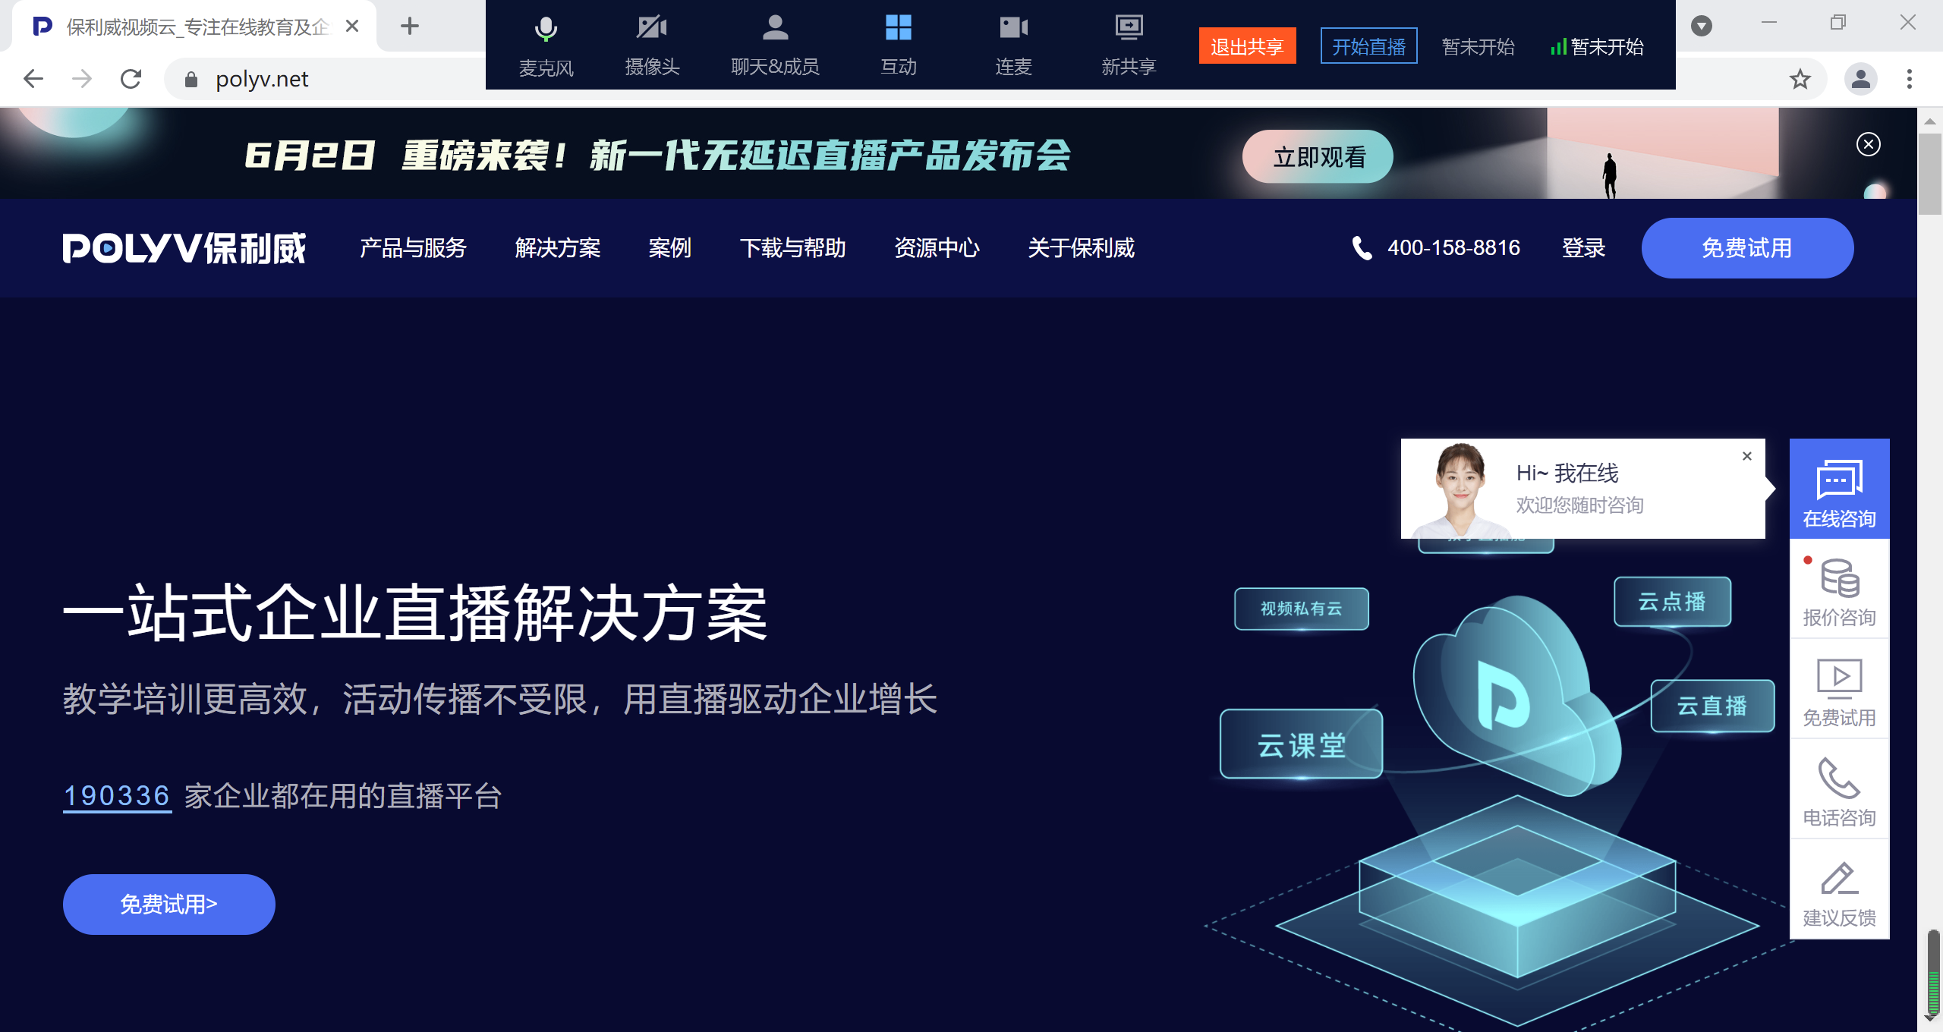
Task: Mute the microphone in sharing toolbar
Action: tap(546, 45)
